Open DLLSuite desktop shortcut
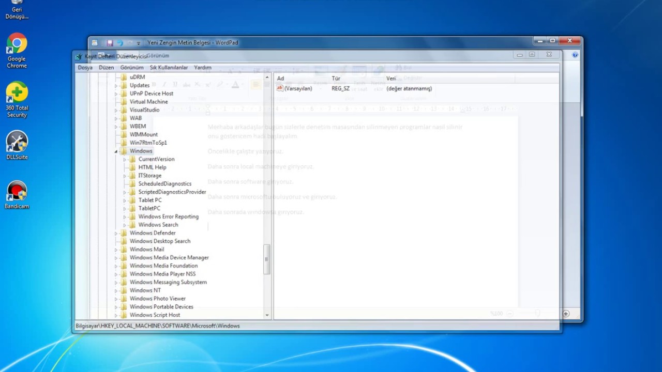 (x=17, y=145)
